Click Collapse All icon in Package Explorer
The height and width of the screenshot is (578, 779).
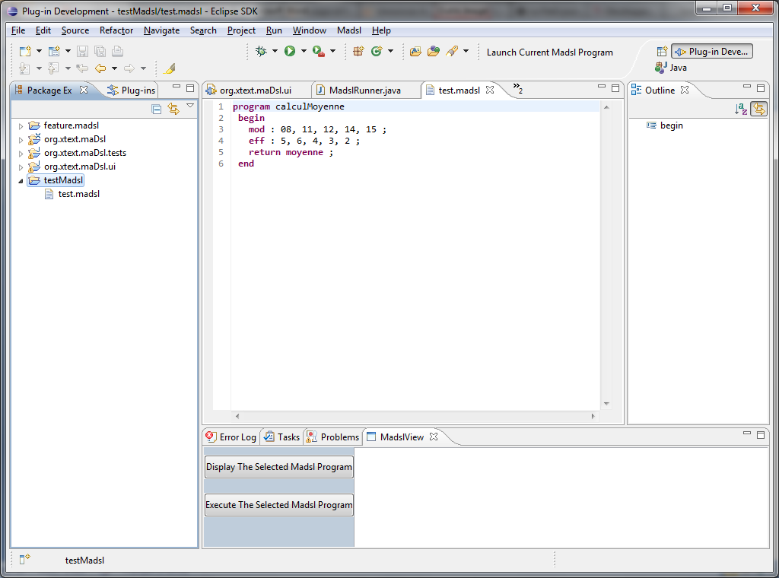(157, 109)
